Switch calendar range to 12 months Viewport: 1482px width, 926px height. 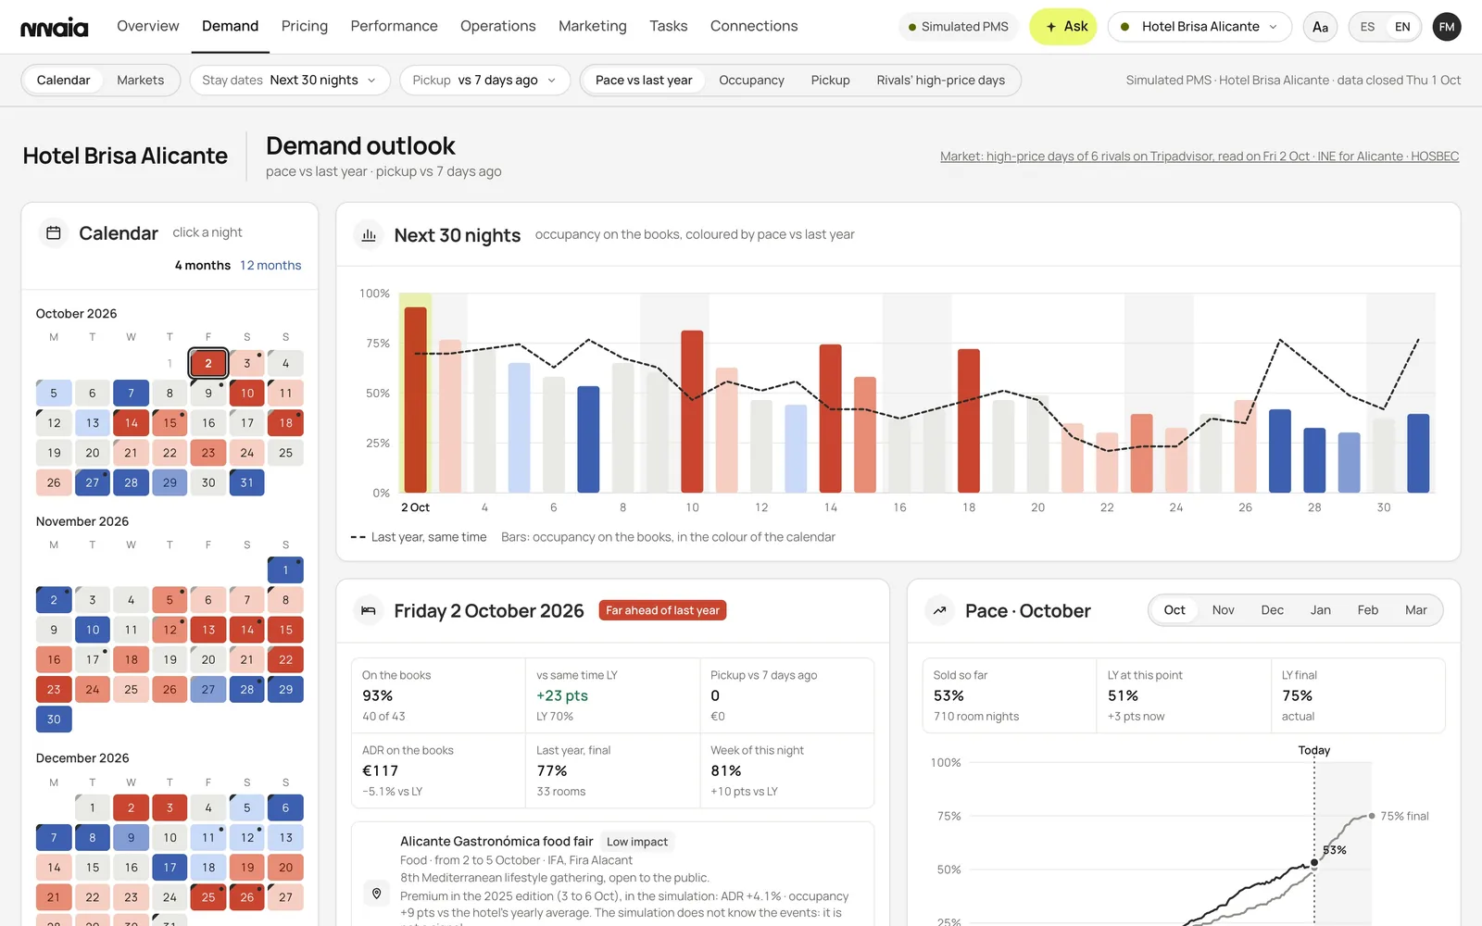[x=270, y=265]
